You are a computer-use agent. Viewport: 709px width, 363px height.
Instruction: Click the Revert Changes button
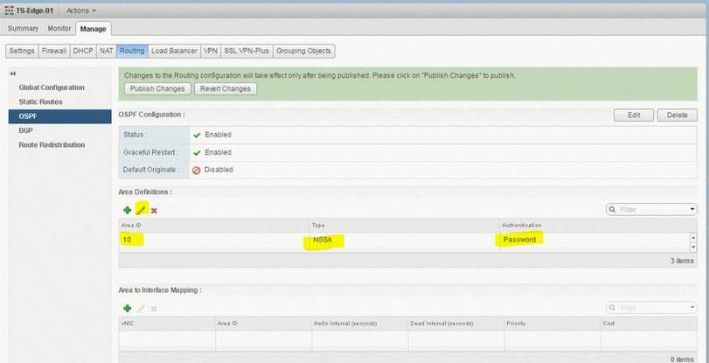225,88
